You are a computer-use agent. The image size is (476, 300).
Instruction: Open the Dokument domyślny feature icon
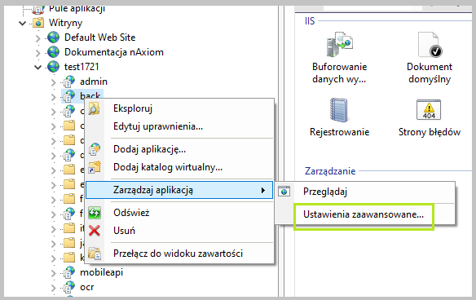(430, 45)
